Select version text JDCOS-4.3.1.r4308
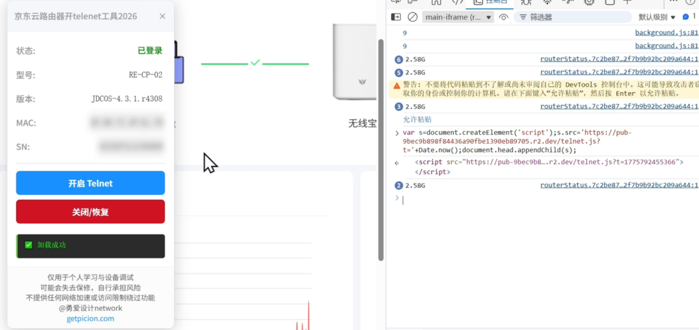 pos(126,99)
